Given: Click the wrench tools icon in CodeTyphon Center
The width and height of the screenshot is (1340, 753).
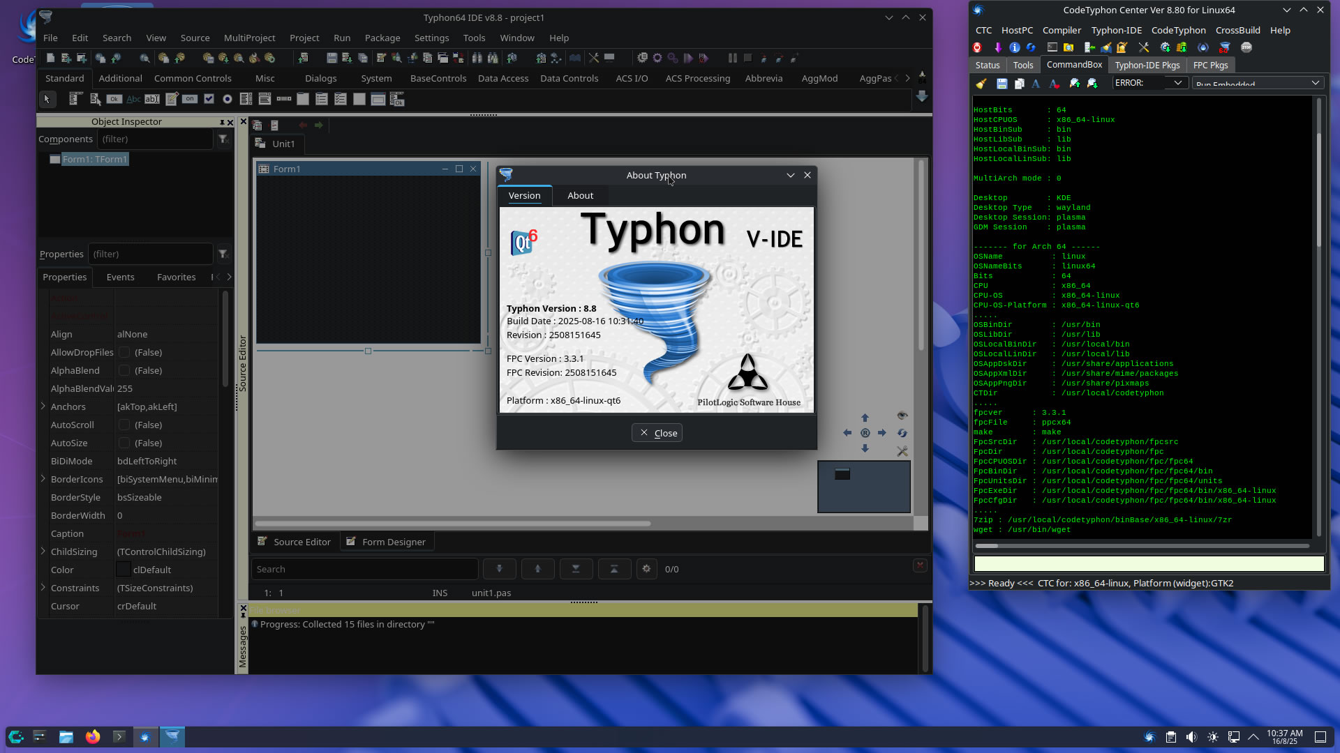Looking at the screenshot, I should pyautogui.click(x=1144, y=47).
